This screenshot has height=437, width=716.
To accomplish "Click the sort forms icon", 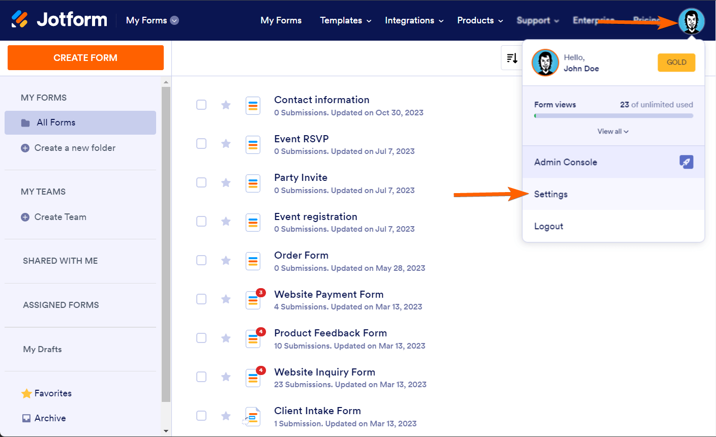I will pyautogui.click(x=512, y=58).
